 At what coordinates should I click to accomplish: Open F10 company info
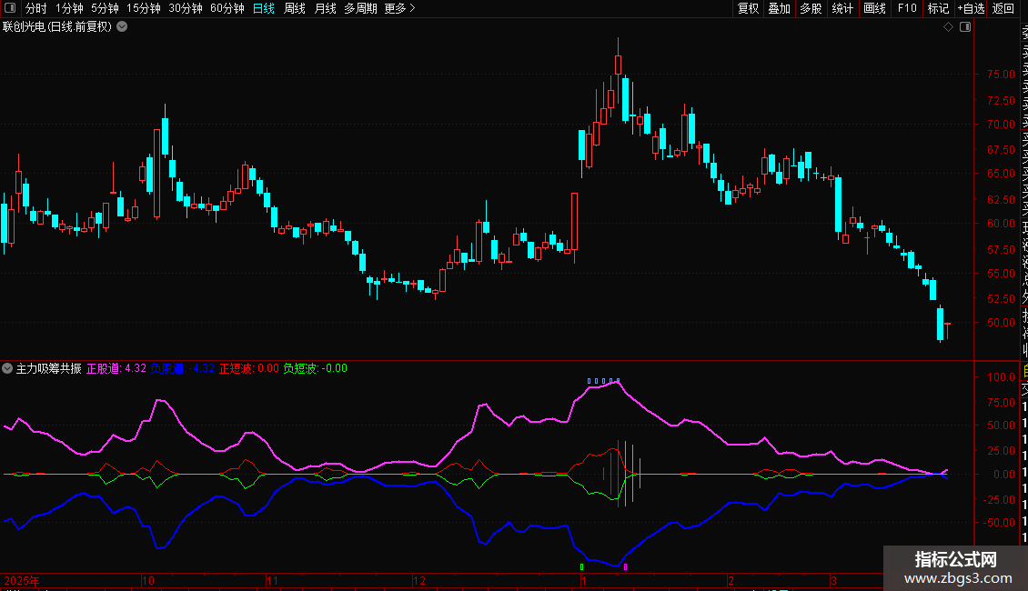907,8
